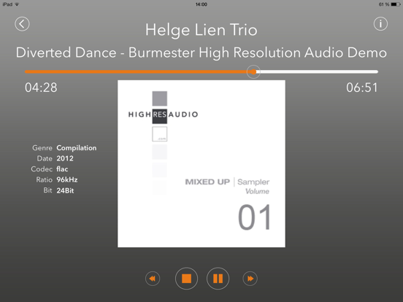
Task: Tap the flac codec value
Action: pyautogui.click(x=63, y=169)
